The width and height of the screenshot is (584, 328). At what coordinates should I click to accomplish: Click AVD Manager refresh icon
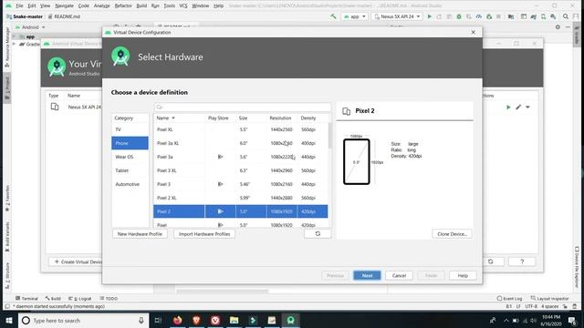(x=491, y=261)
